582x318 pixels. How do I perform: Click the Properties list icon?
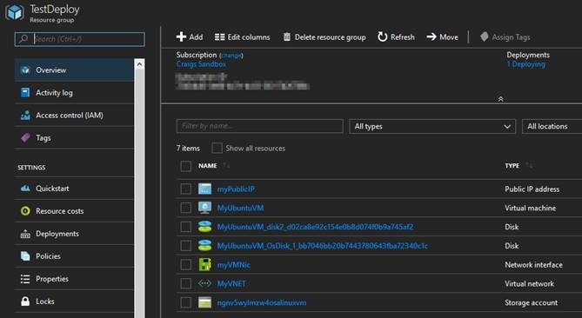tap(25, 279)
